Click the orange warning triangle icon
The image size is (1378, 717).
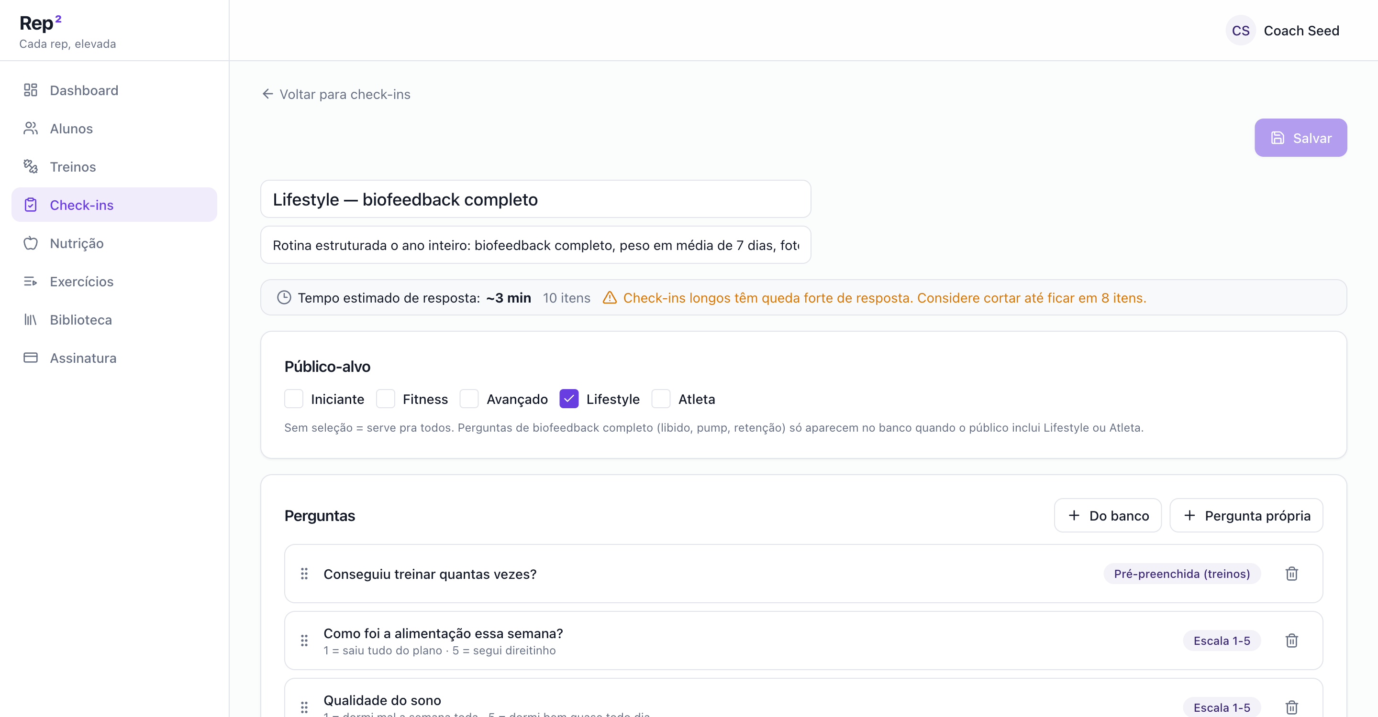(x=610, y=298)
